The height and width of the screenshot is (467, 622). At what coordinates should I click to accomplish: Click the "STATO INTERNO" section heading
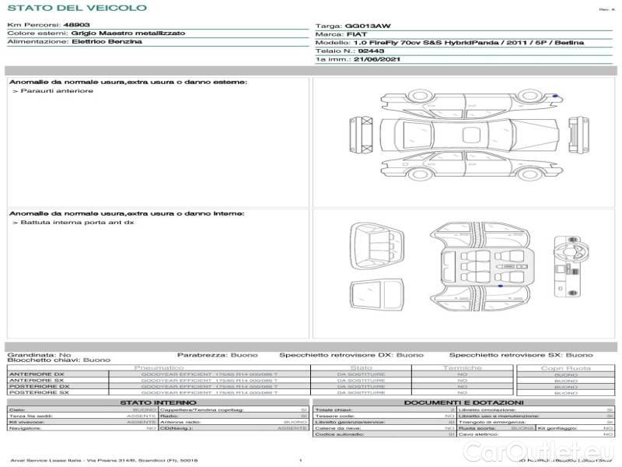click(158, 402)
